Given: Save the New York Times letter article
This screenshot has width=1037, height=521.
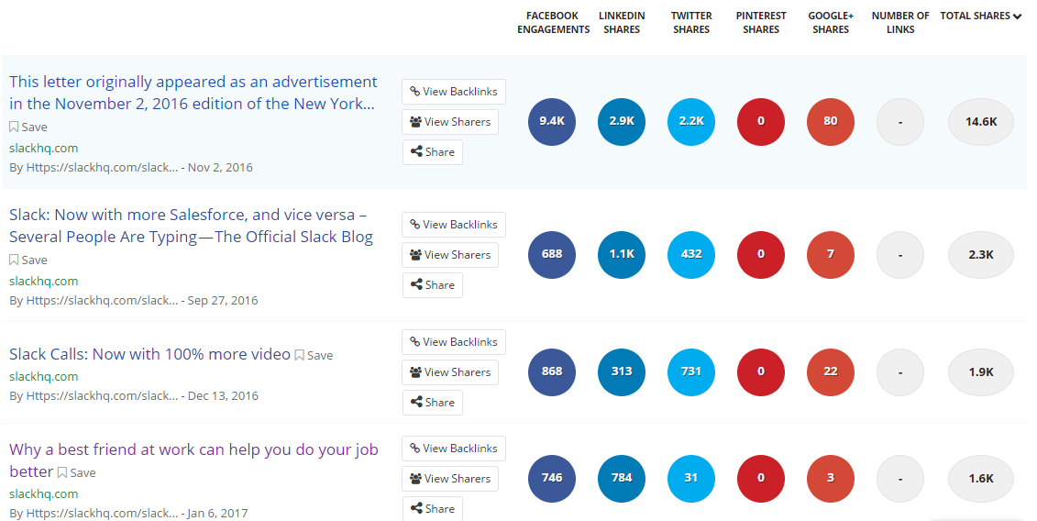Looking at the screenshot, I should point(28,127).
